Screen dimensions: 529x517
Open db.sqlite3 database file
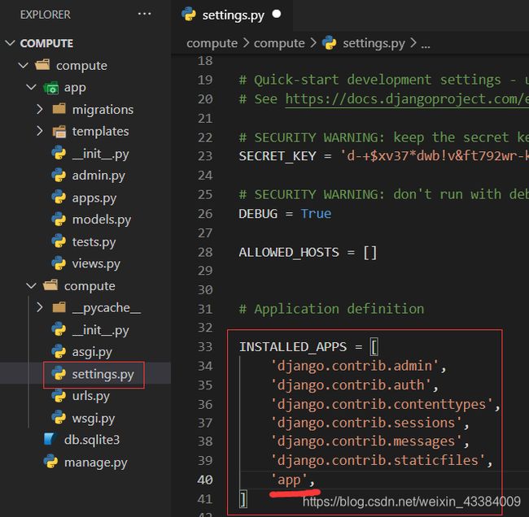(x=92, y=440)
